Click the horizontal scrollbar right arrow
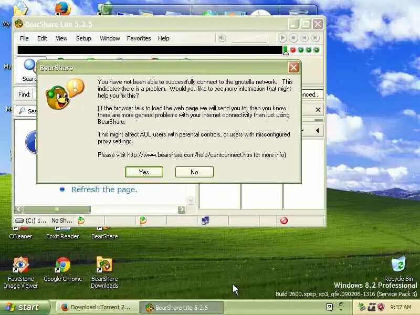Screen dimensions: 420x315 [x=182, y=209]
